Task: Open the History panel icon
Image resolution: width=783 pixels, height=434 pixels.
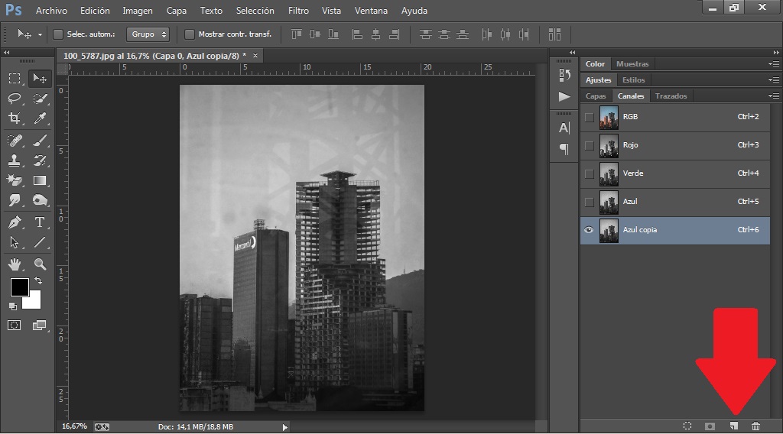Action: coord(564,75)
